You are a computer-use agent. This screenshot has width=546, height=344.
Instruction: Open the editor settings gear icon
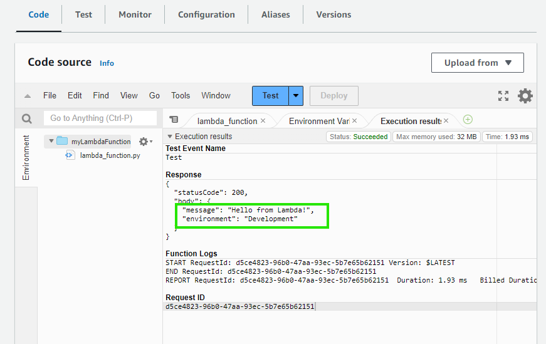coord(525,96)
